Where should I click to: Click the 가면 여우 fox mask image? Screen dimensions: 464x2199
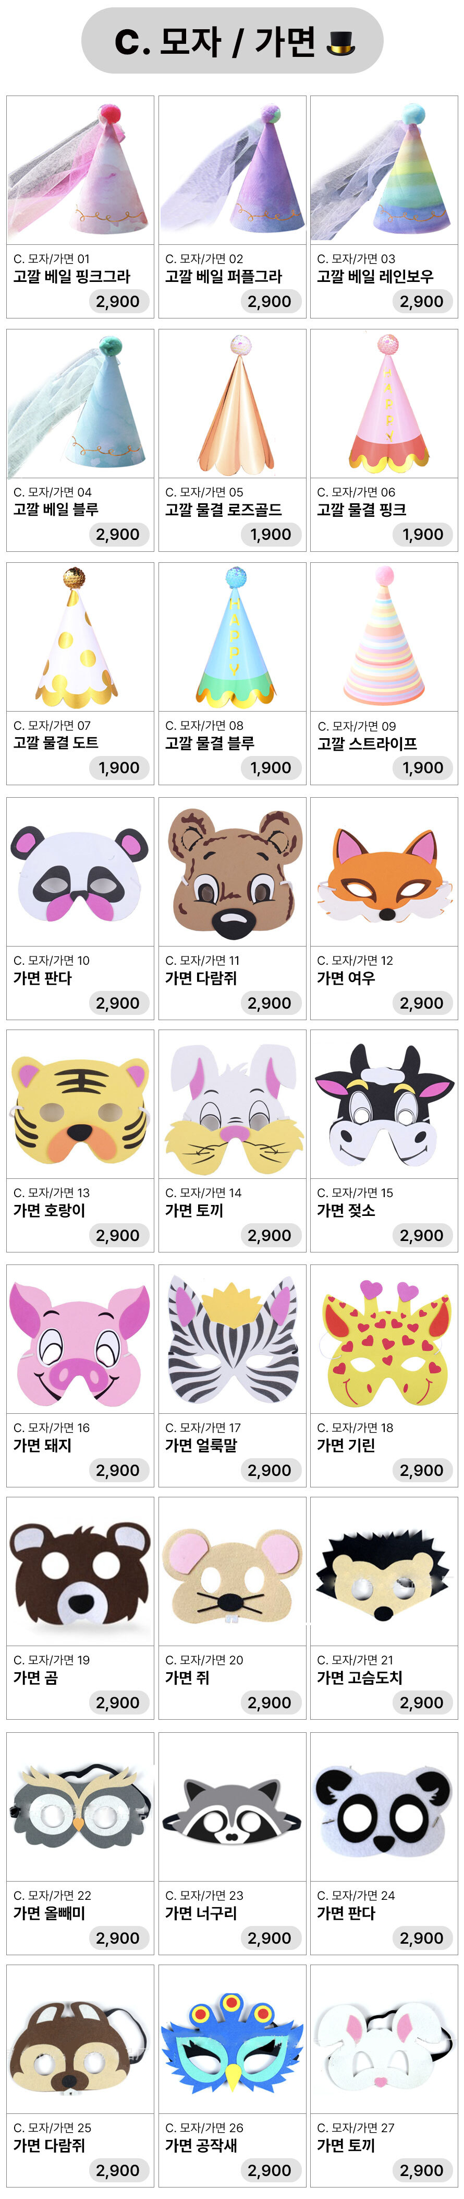(x=384, y=872)
